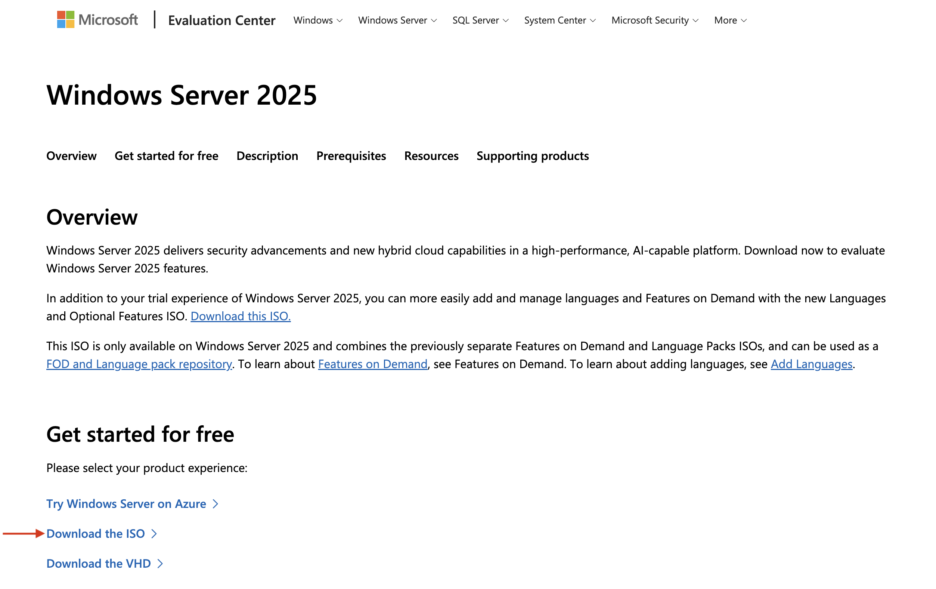Jump to the Overview section tab
The image size is (936, 589).
point(71,155)
